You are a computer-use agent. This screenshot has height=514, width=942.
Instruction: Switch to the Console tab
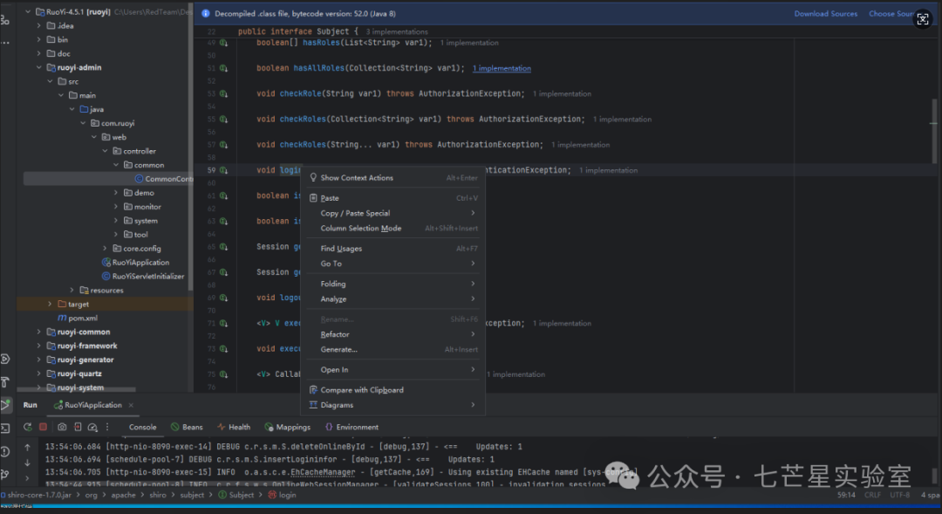point(142,427)
